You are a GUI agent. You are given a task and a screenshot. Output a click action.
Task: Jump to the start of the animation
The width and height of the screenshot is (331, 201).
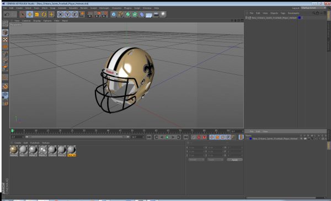point(149,137)
